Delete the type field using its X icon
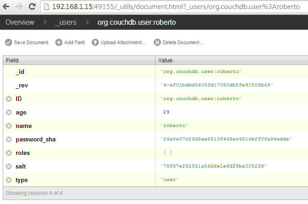308x204 pixels. click(9, 180)
